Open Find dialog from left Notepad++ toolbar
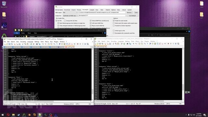 point(37,44)
